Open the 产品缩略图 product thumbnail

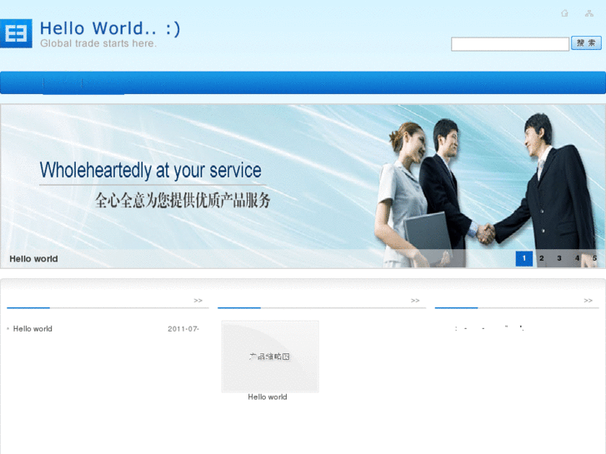270,357
